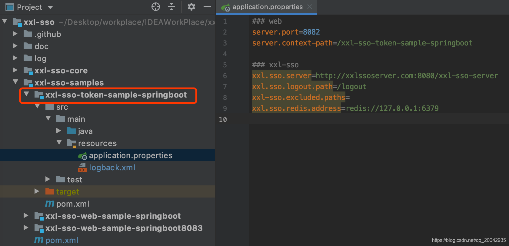Hide the Project panel with minus icon

[x=207, y=7]
